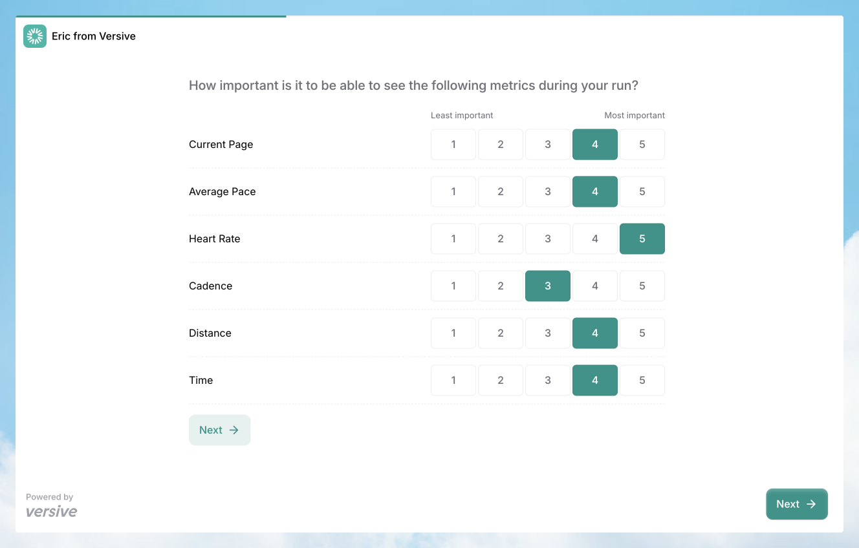
Task: Click the highlighted 5 for Heart Rate
Action: (642, 238)
